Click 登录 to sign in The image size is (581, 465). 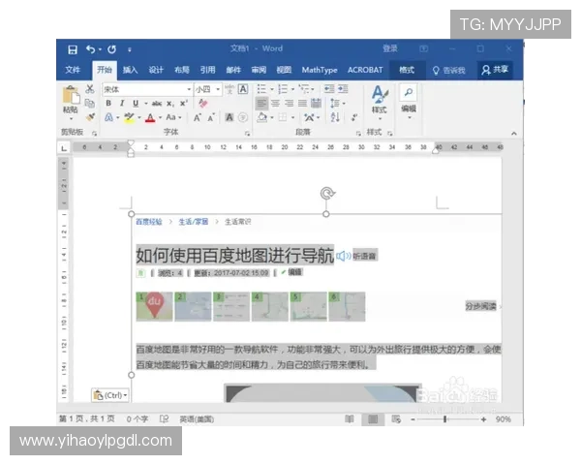[x=390, y=48]
